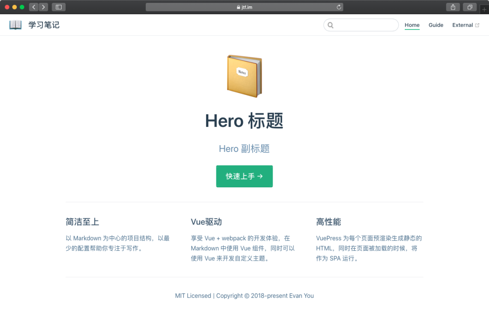
Task: Click the 享受 Vue + webpack description paragraph
Action: pos(243,249)
